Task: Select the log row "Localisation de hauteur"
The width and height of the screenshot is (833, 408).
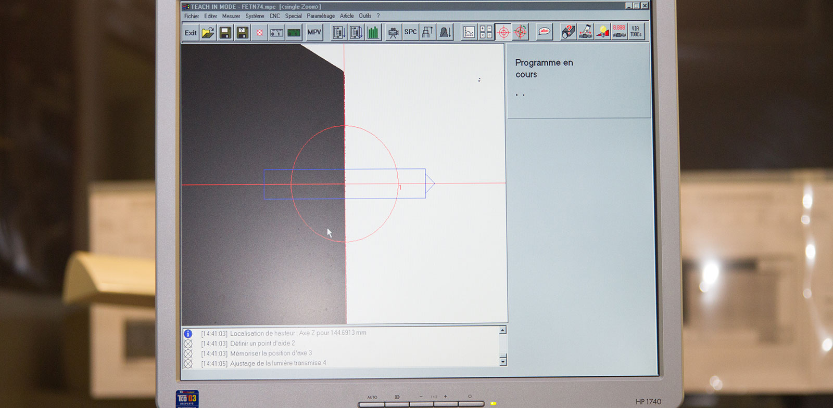Action: pos(284,333)
